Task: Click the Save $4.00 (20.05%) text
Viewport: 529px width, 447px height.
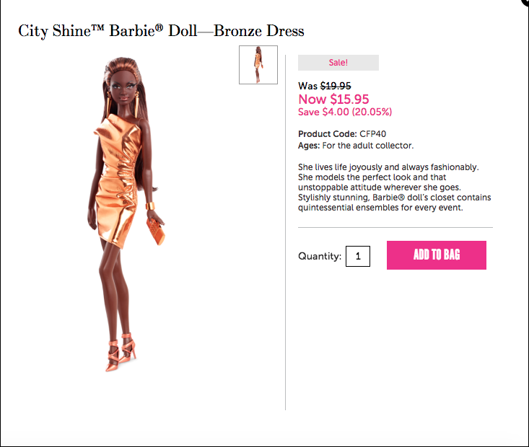Action: pyautogui.click(x=345, y=112)
